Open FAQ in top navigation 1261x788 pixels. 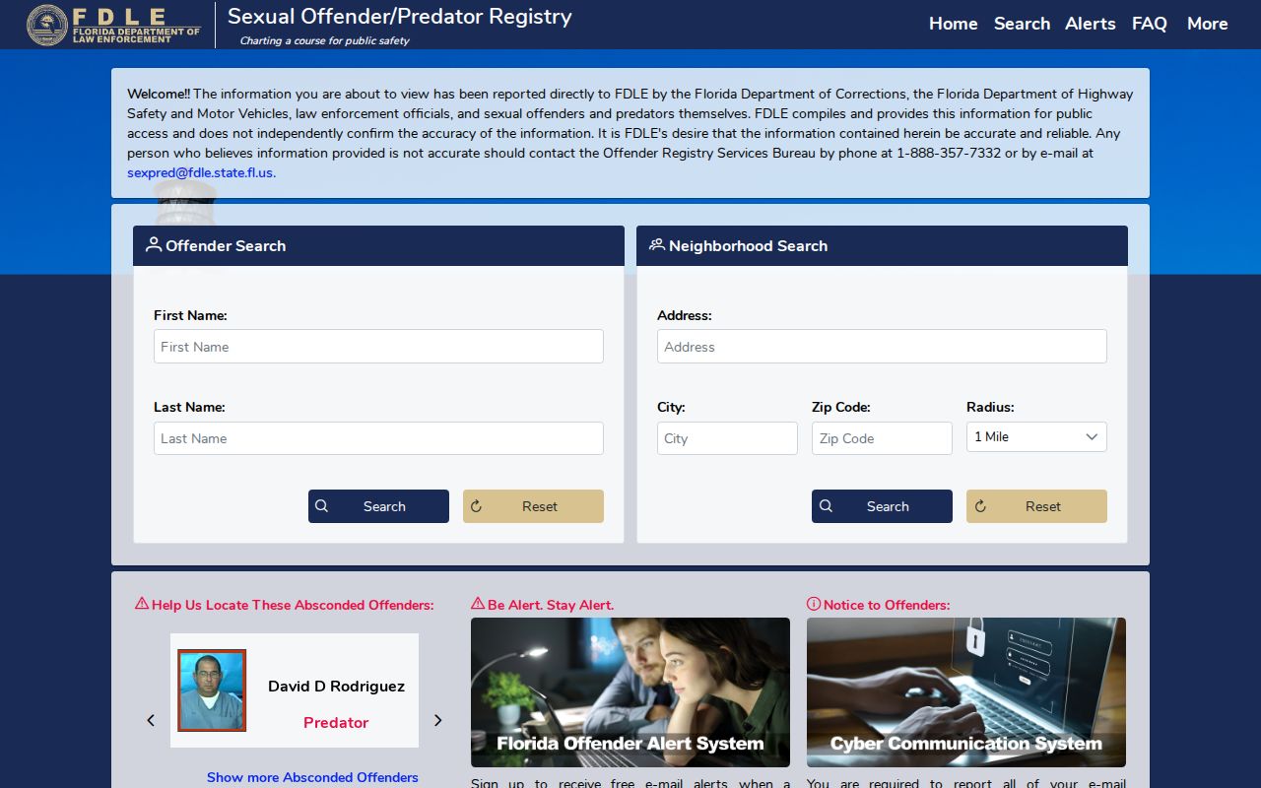coord(1150,24)
